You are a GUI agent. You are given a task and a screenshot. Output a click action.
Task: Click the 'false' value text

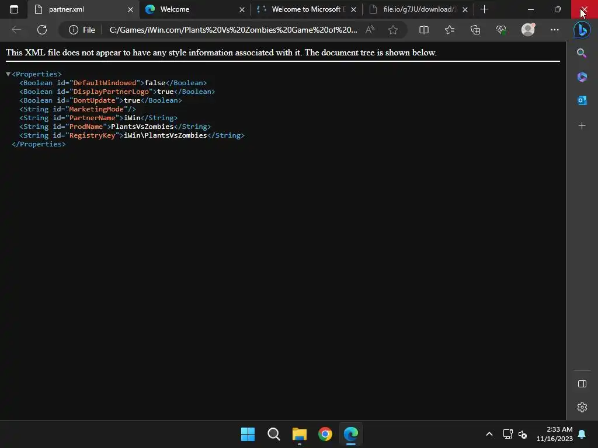pyautogui.click(x=155, y=83)
